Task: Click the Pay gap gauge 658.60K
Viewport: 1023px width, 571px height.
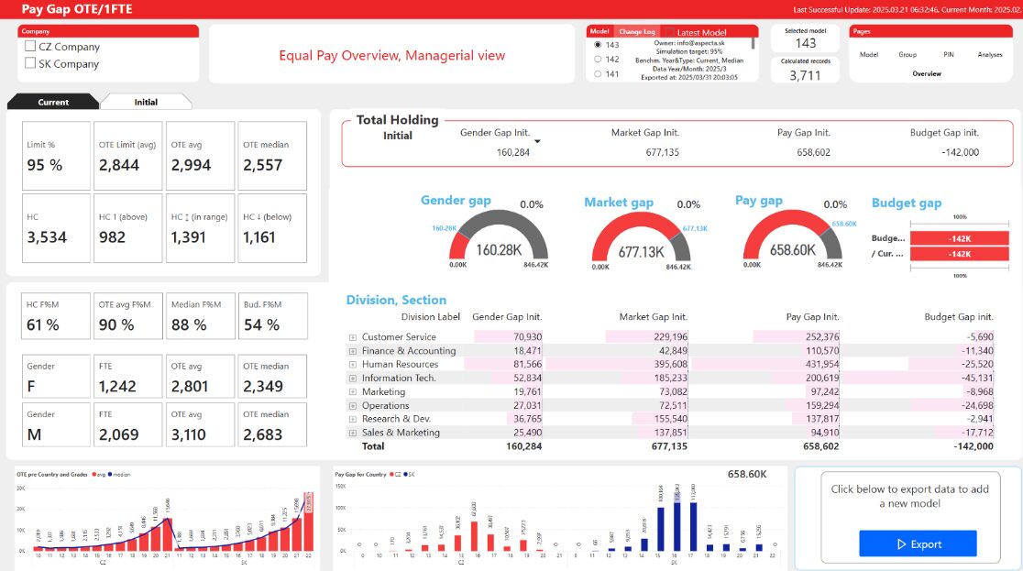Action: 792,236
